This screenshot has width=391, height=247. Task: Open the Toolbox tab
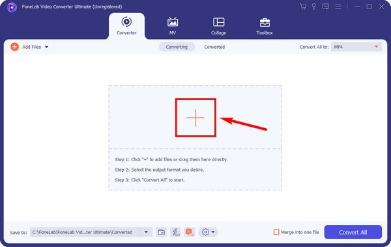pyautogui.click(x=265, y=26)
